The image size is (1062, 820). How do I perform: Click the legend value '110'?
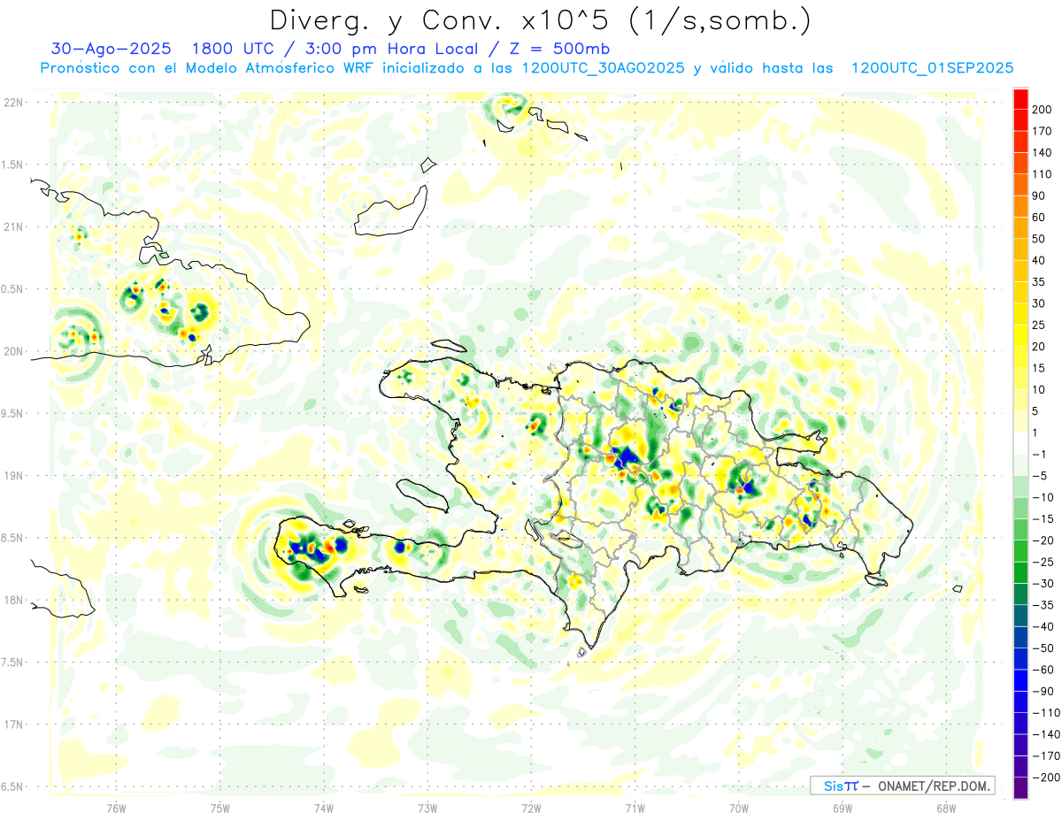pyautogui.click(x=1042, y=174)
